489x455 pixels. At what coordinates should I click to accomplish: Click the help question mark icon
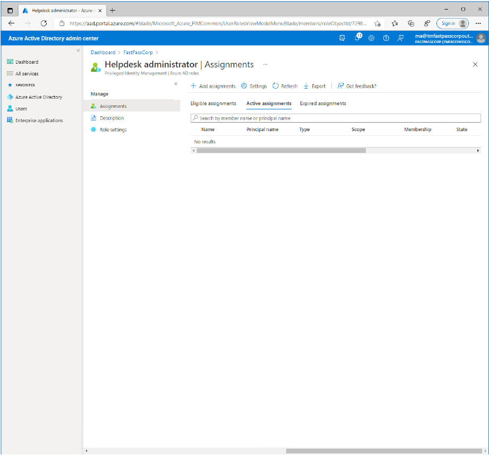coord(386,38)
